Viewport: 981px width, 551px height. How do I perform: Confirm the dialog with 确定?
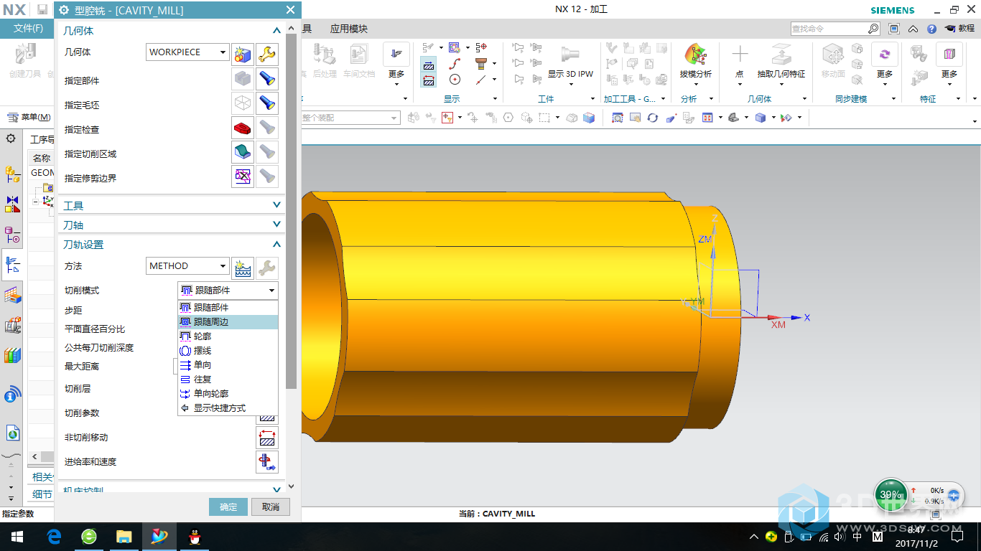228,507
